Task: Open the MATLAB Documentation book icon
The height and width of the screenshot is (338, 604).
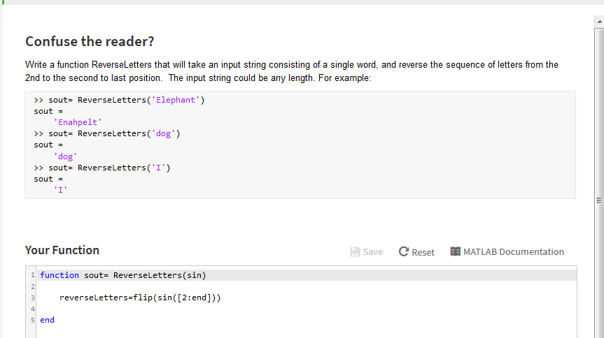Action: 456,251
